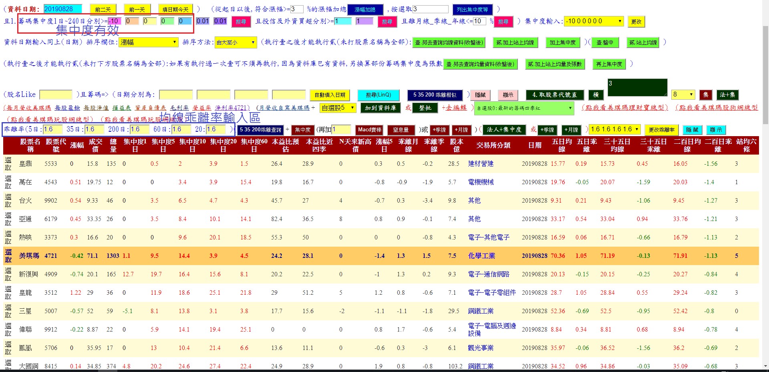Open the dropdown showing value 8

click(x=683, y=95)
